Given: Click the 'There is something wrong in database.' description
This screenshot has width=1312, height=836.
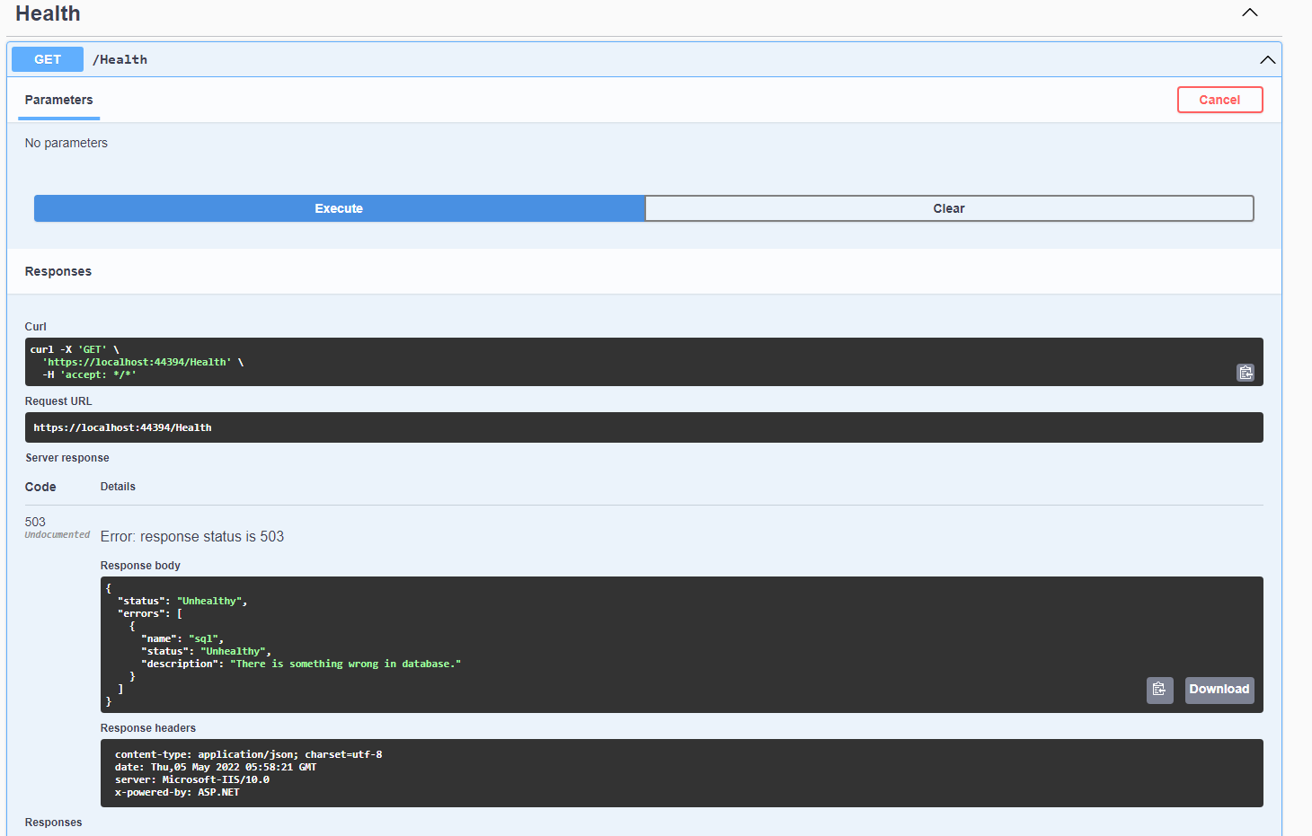Looking at the screenshot, I should (346, 664).
